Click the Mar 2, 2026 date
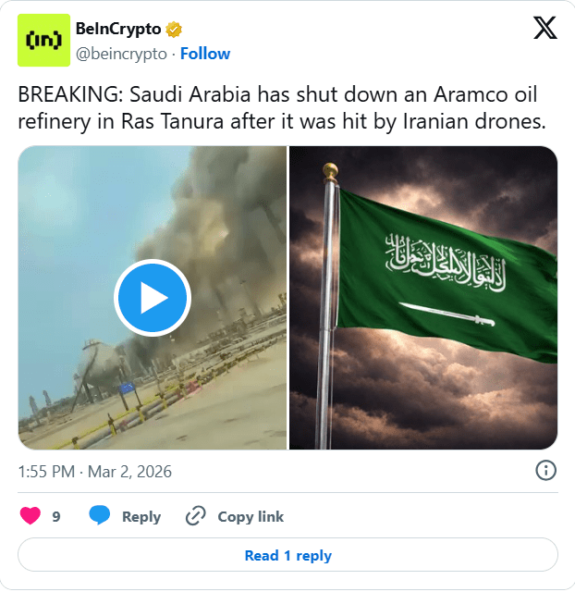This screenshot has height=592, width=575. (x=129, y=472)
